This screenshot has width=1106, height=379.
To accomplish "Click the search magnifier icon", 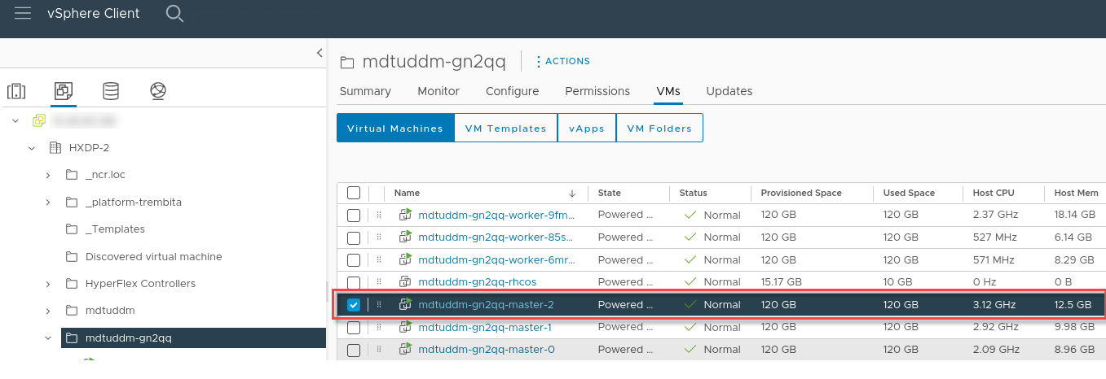I will (x=174, y=14).
